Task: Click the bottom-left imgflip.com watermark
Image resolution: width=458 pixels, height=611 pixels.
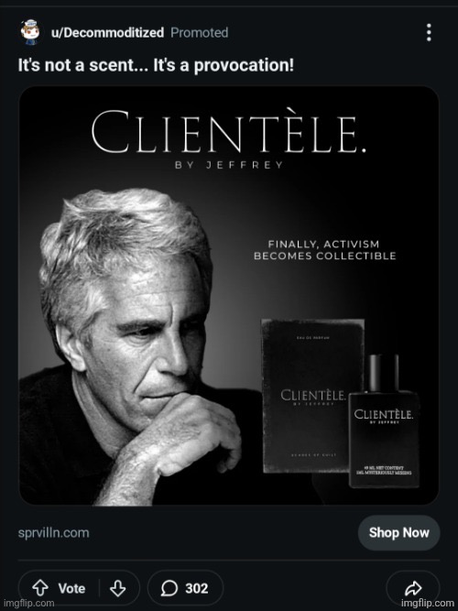Action: [x=27, y=603]
